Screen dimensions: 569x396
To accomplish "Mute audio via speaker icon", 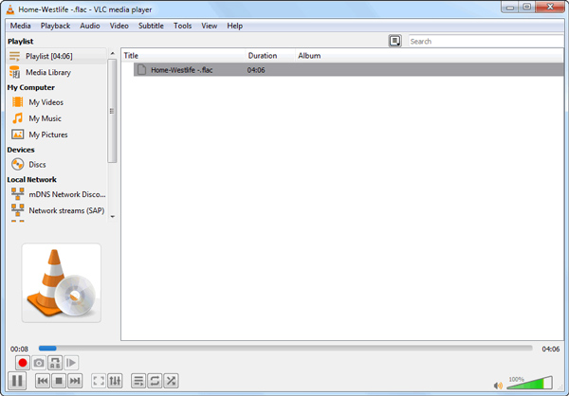I will [498, 386].
